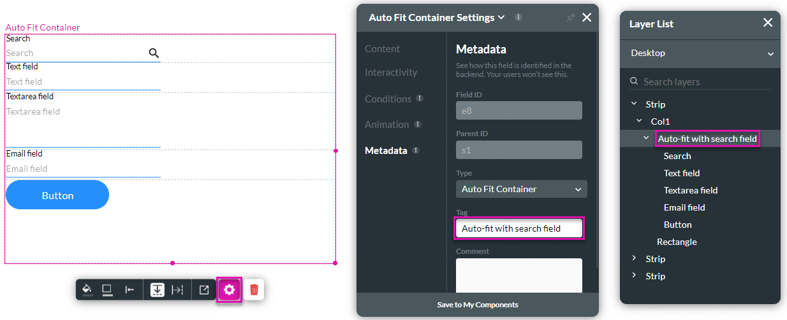Viewport: 787px width, 320px height.
Task: Click the align-left arrow icon in toolbar
Action: tap(129, 289)
